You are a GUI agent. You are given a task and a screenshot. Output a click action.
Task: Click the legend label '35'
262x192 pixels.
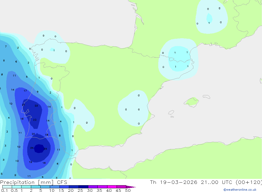[99, 190]
